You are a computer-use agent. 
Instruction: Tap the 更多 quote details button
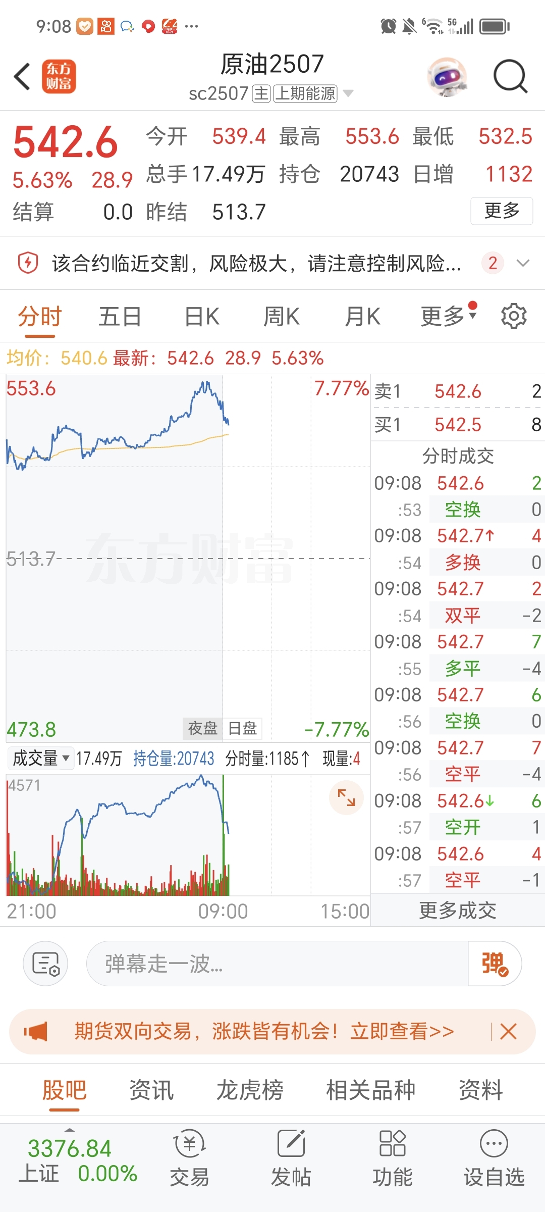[502, 211]
